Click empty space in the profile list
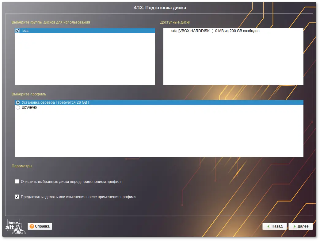The height and width of the screenshot is (241, 320). coord(159,135)
